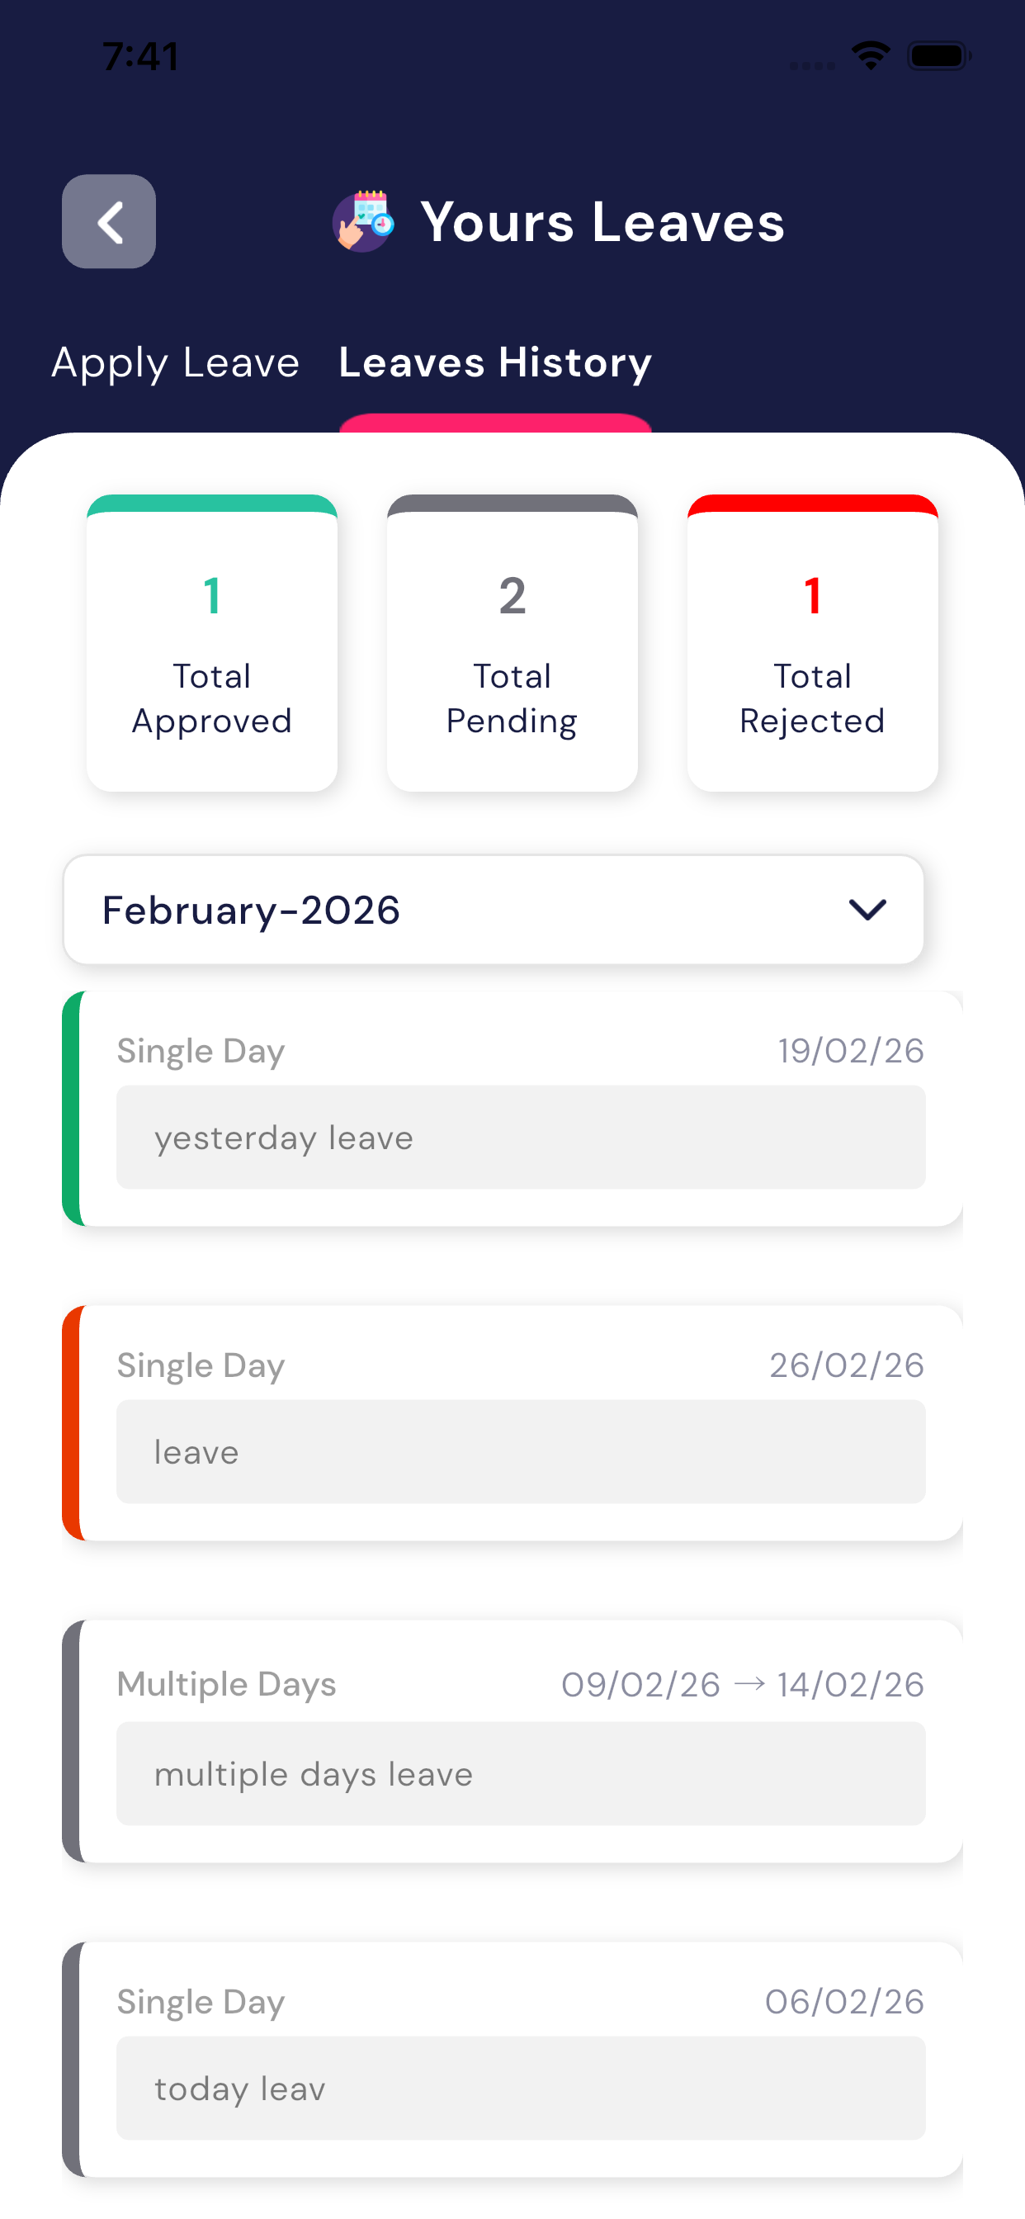Tap the Wi-Fi status icon
This screenshot has height=2219, width=1025.
[x=870, y=56]
